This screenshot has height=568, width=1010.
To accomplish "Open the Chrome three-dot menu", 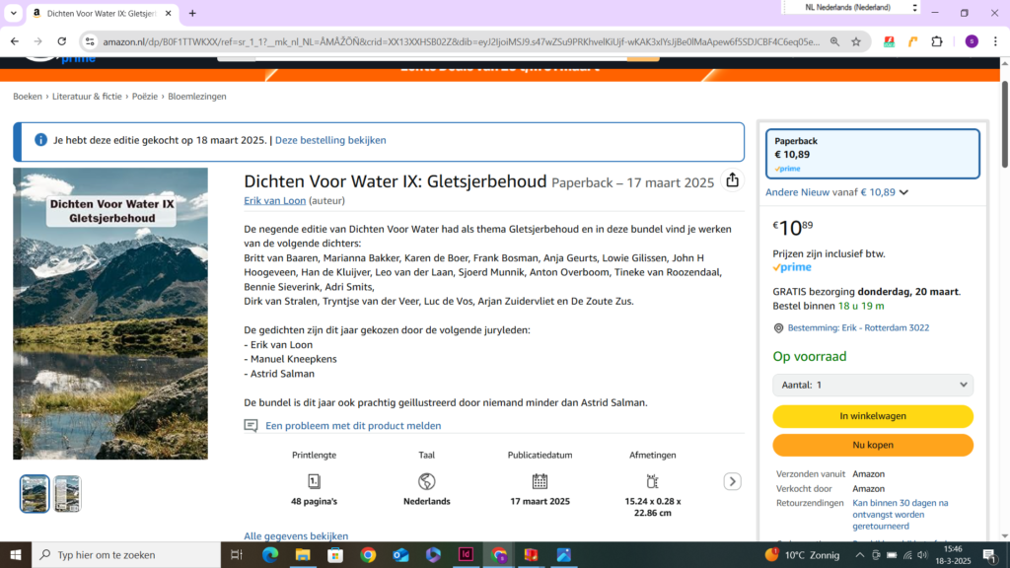I will (996, 41).
